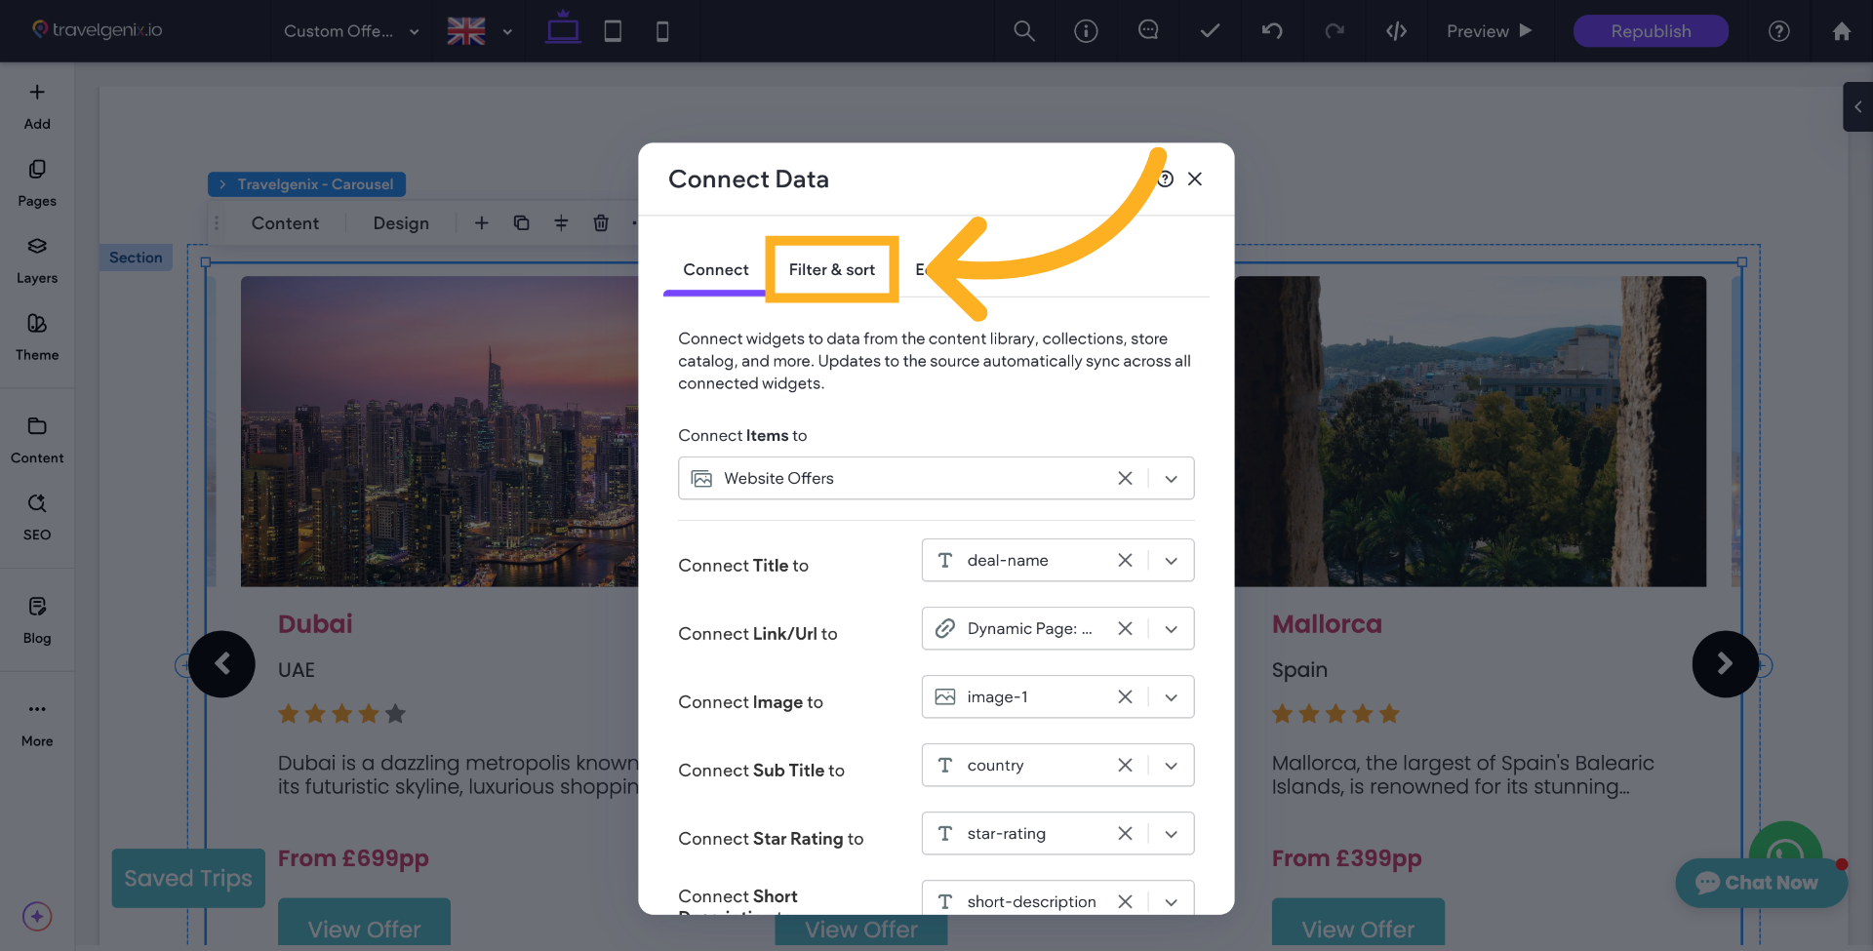This screenshot has width=1873, height=951.
Task: Select the Connect tab
Action: (715, 269)
